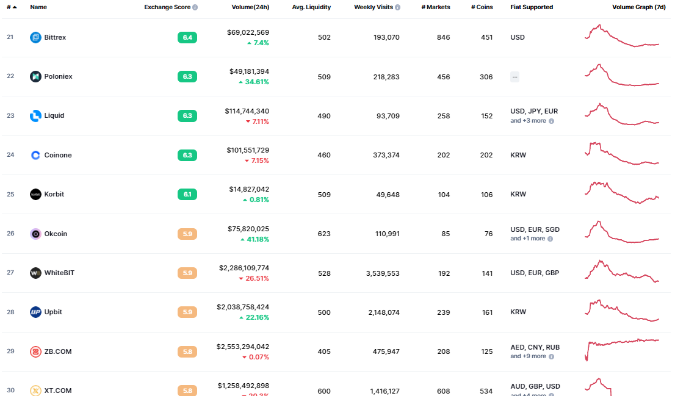Click the Weekly Visits info icon
Screen dimensions: 686x396
click(398, 7)
